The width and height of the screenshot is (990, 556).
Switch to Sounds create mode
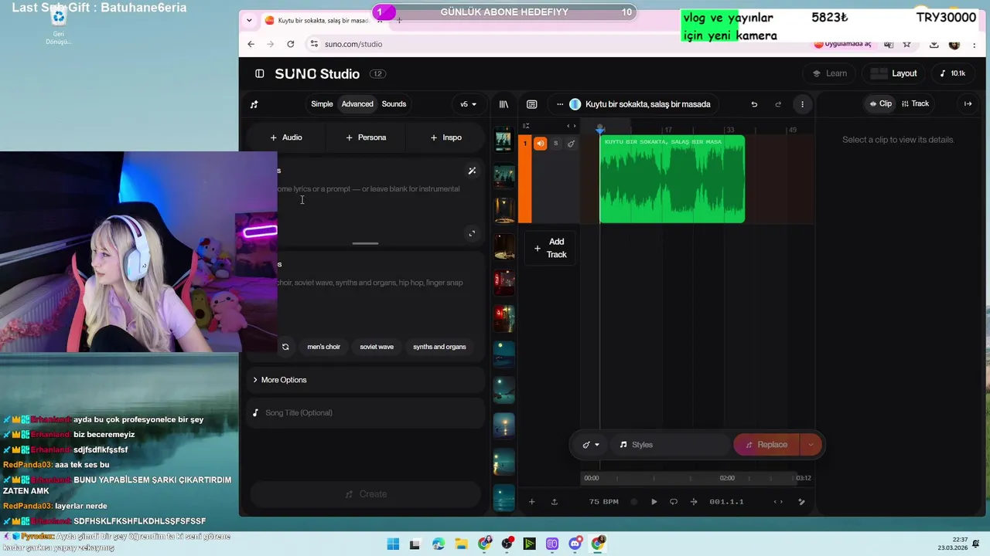coord(394,104)
